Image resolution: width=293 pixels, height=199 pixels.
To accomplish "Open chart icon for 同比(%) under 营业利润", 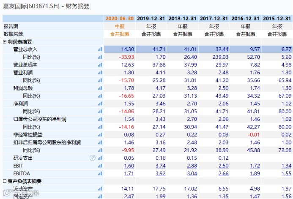I will [x=100, y=80].
